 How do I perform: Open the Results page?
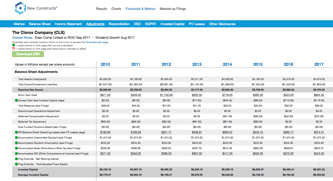coord(102,9)
